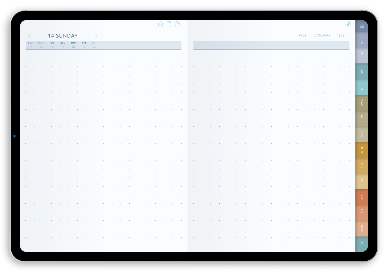This screenshot has height=272, width=388.
Task: Click the Home icon at top center
Action: (160, 24)
